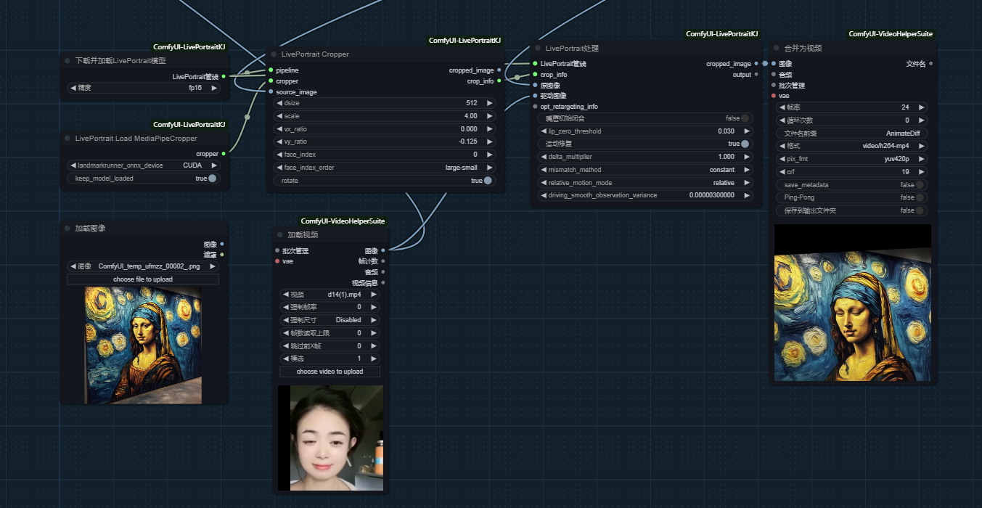
Task: Click the output video preview in 合并为视频
Action: coord(853,303)
